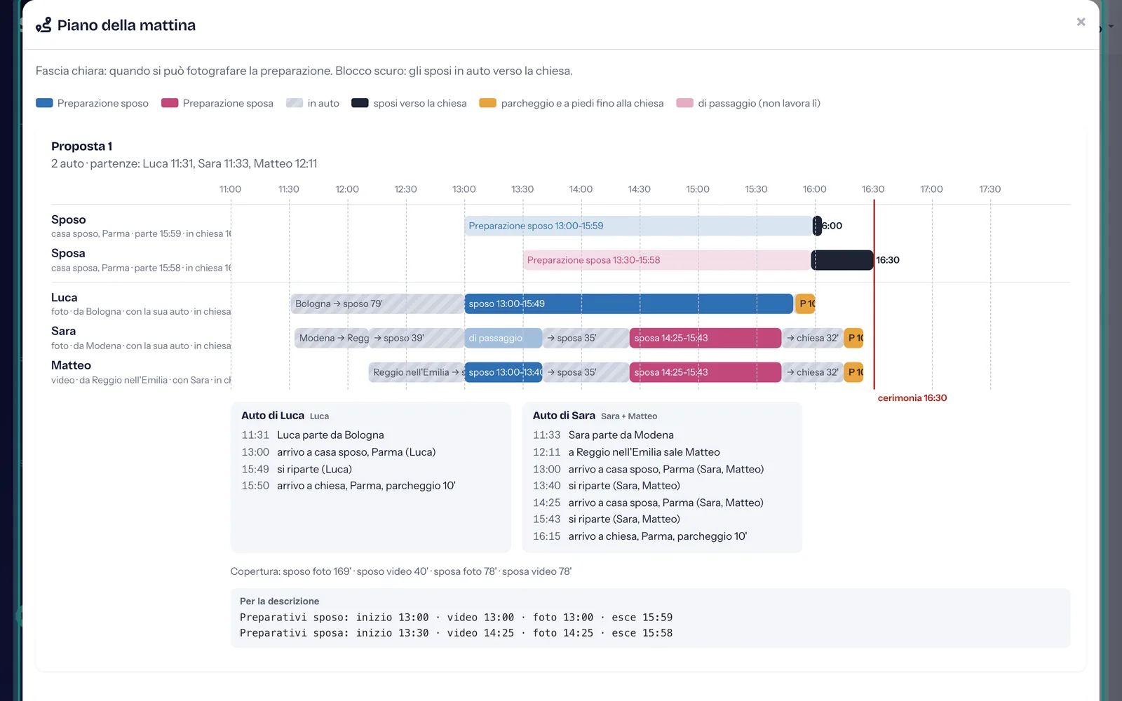Click the 13:00 time axis label
This screenshot has height=701, width=1122.
click(464, 189)
